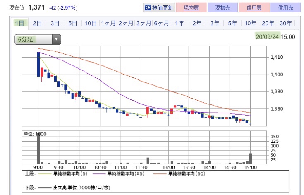The height and width of the screenshot is (195, 304).
Task: Switch to the 1年 chart
Action: point(180,23)
